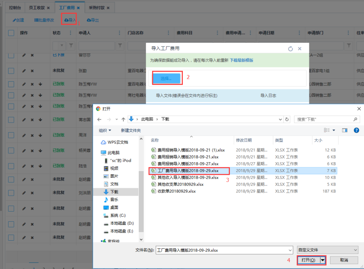Viewport: 364px width, 269px height.
Task: Check the checkbox for the 张勤 row
Action: [x=11, y=71]
